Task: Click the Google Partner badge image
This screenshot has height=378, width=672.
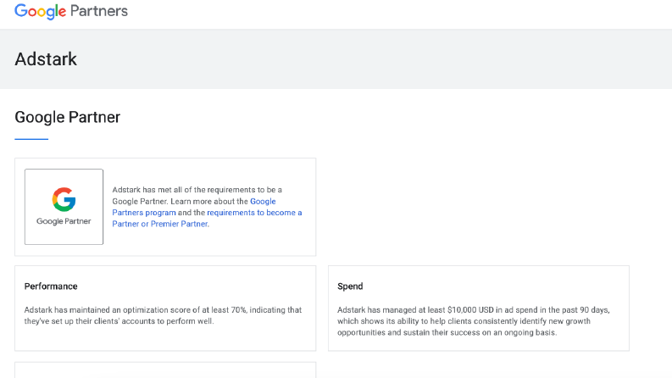Action: click(64, 207)
